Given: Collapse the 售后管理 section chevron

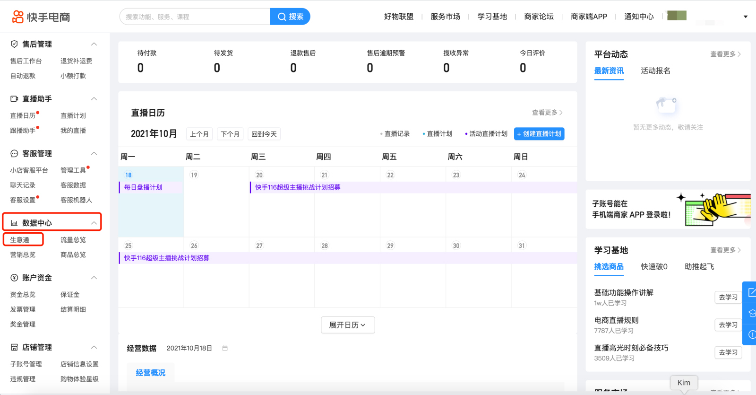Looking at the screenshot, I should coord(94,44).
